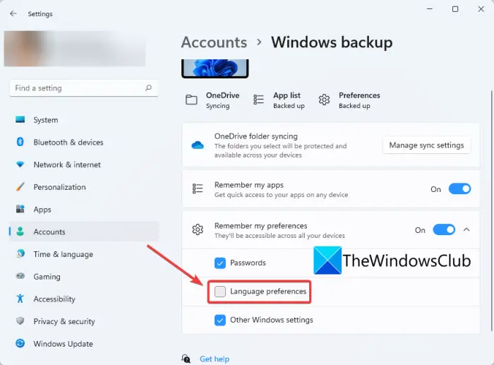This screenshot has height=365, width=494.
Task: Click the App list Backed up text
Action: coord(289,106)
